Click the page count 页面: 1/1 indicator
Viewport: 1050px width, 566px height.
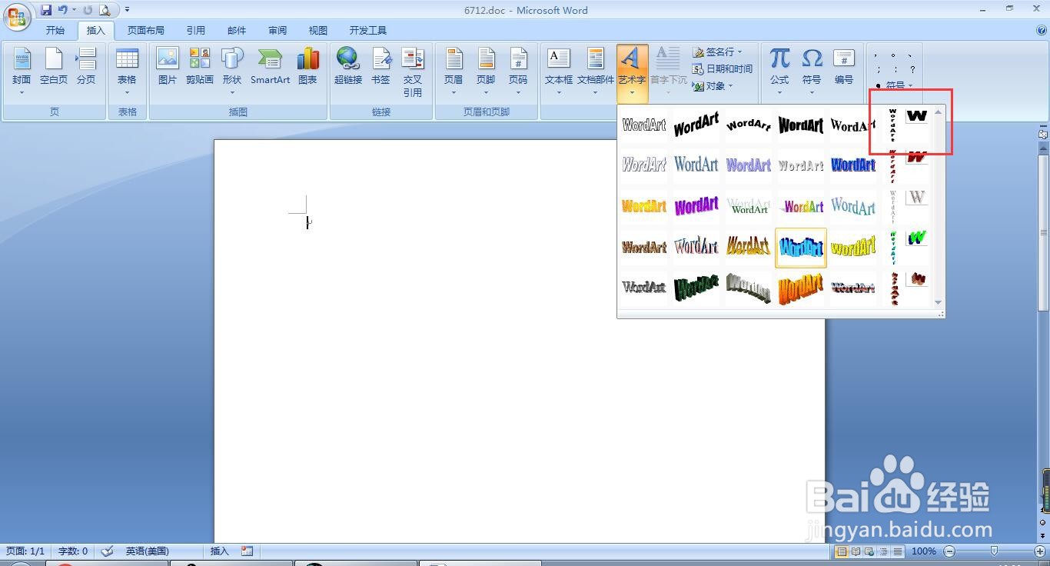click(x=25, y=551)
